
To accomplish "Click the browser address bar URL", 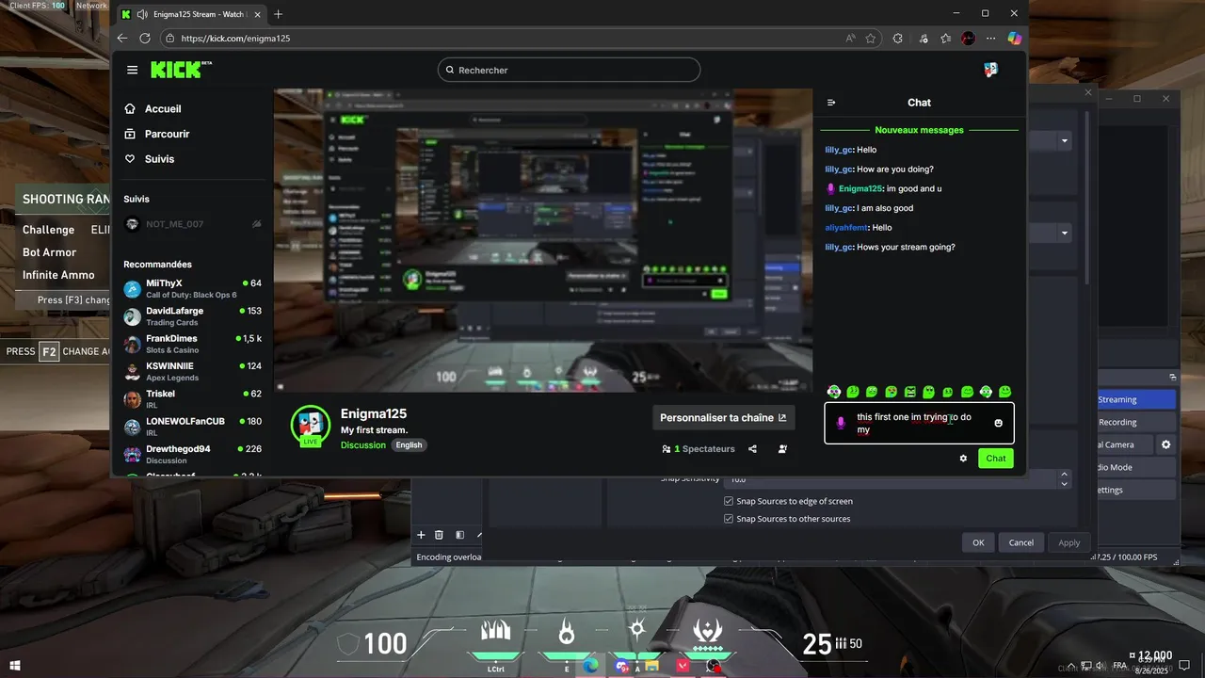I will (x=235, y=39).
